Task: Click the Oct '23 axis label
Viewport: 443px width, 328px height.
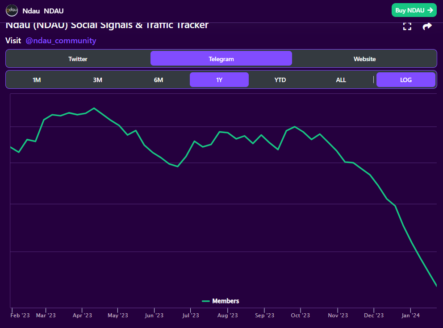Action: click(301, 316)
